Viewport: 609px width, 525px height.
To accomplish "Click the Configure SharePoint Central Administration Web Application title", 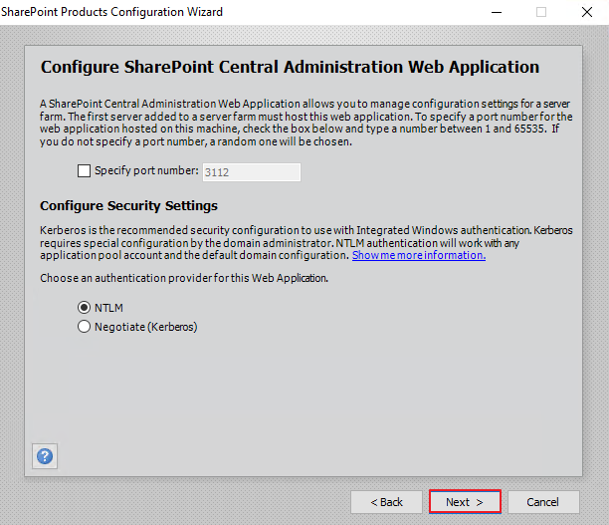I will tap(290, 67).
